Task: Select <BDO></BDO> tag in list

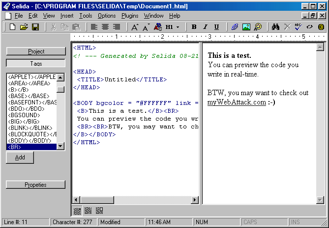Action: point(32,109)
